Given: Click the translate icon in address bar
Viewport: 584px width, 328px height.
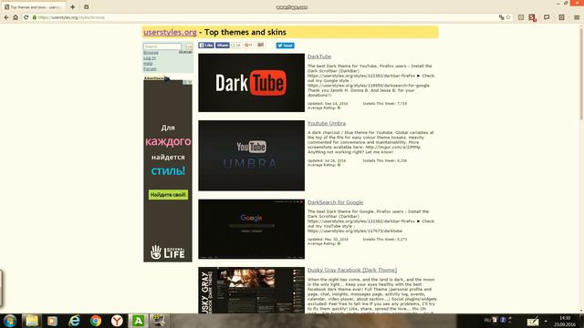Looking at the screenshot, I should (x=501, y=17).
